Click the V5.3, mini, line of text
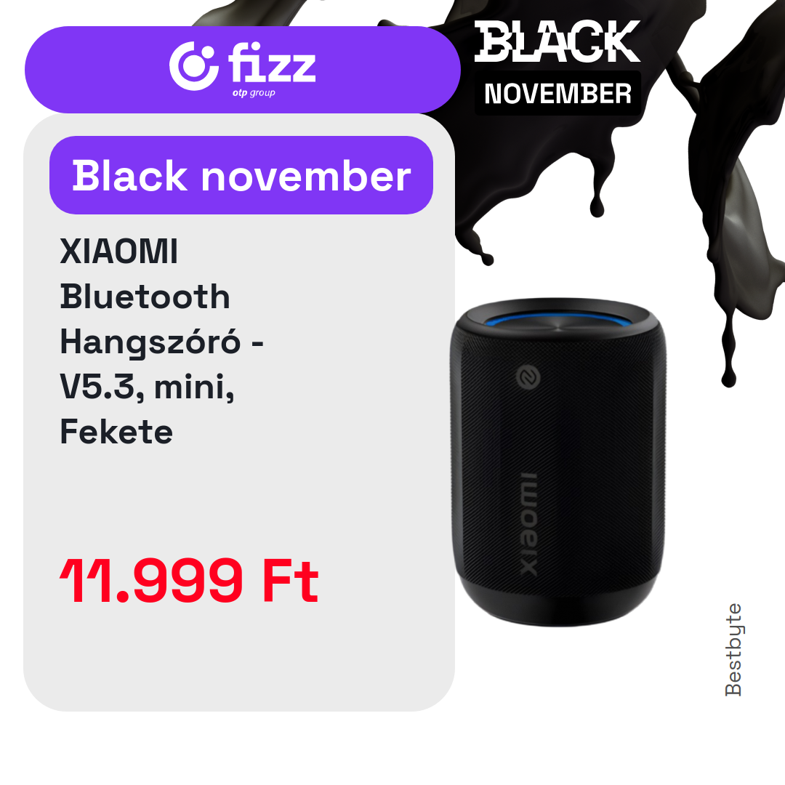Viewport: 785px width, 785px height. (x=147, y=387)
